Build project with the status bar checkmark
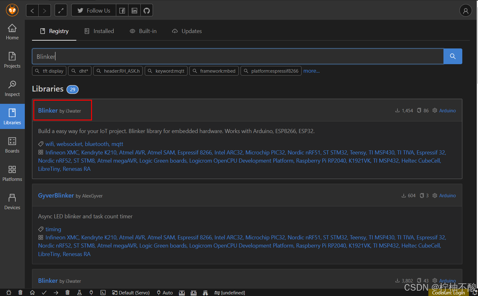478x296 pixels. click(x=44, y=293)
